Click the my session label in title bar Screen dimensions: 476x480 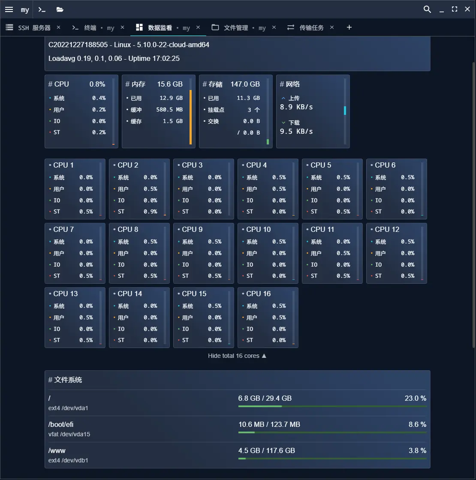point(25,10)
